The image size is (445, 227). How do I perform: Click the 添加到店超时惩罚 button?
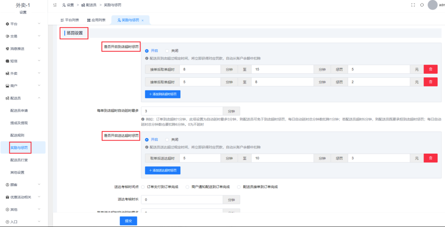pyautogui.click(x=163, y=94)
